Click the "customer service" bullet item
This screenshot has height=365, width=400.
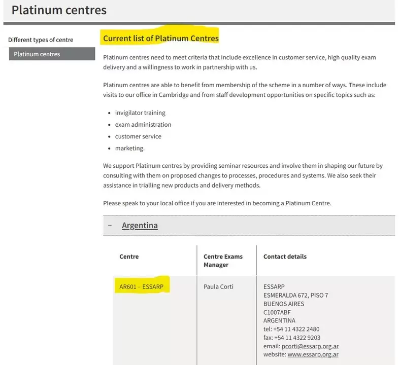(x=138, y=136)
